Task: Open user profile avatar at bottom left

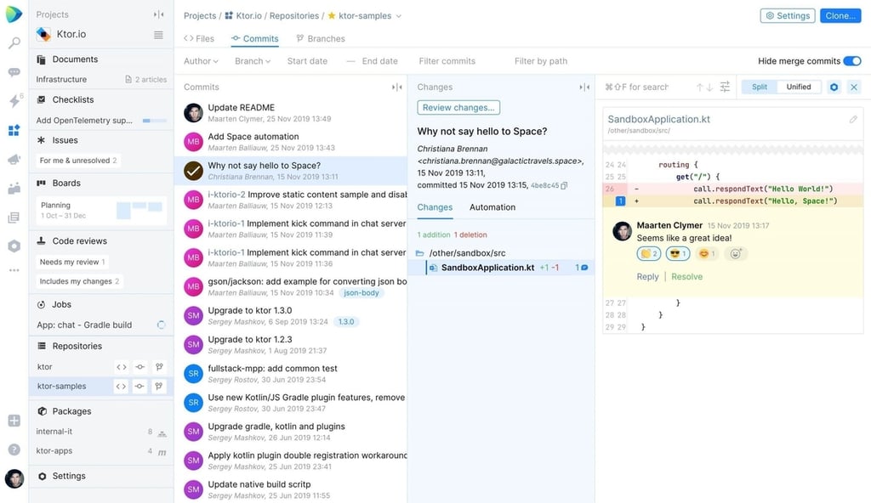Action: click(14, 478)
